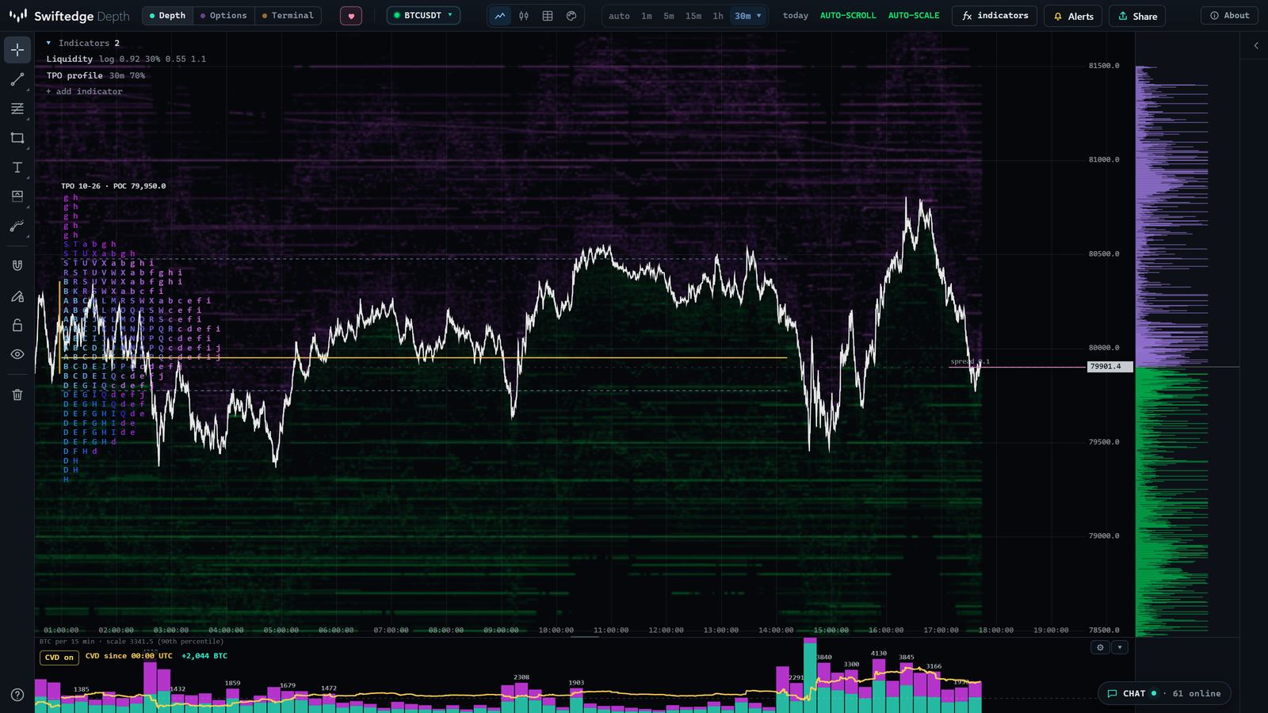Screen dimensions: 1268x713
Task: Toggle the lock drawings padlock
Action: pyautogui.click(x=17, y=325)
